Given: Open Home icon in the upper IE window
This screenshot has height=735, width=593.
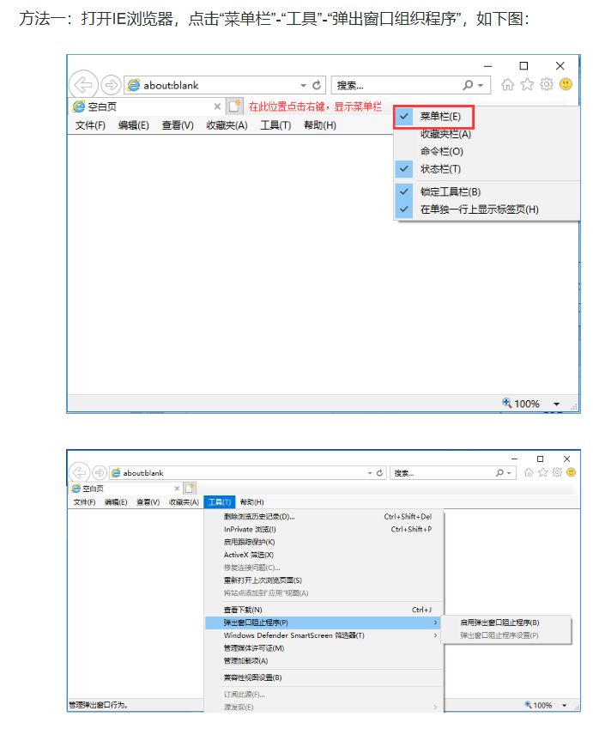Looking at the screenshot, I should tap(507, 84).
